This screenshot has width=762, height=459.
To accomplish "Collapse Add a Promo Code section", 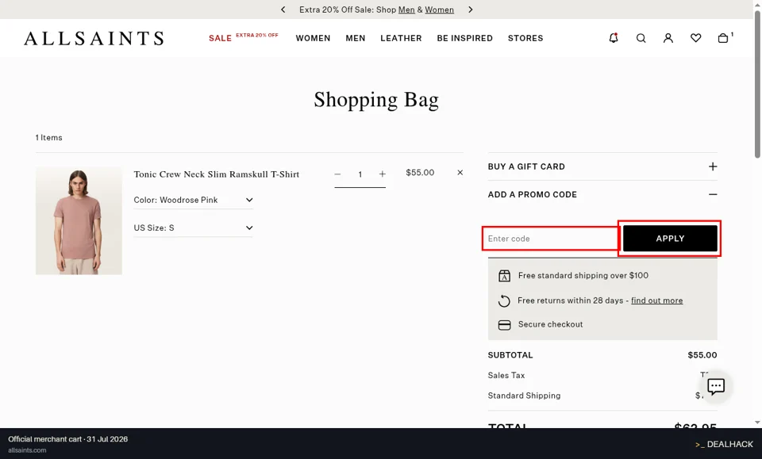I will (x=602, y=194).
